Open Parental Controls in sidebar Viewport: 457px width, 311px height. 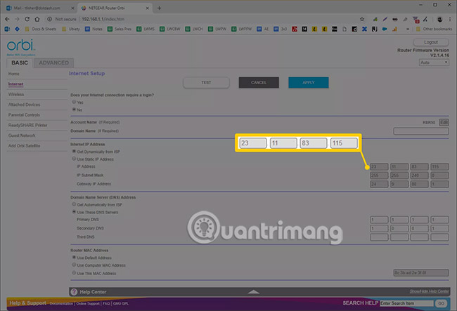[24, 115]
